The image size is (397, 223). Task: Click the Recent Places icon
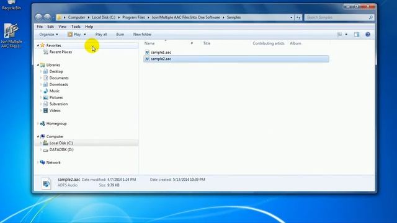click(45, 52)
